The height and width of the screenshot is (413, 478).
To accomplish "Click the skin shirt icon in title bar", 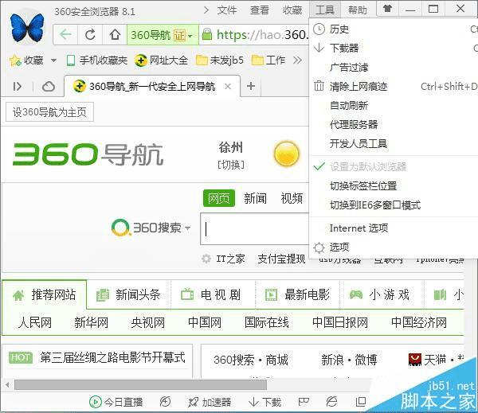I will point(387,9).
